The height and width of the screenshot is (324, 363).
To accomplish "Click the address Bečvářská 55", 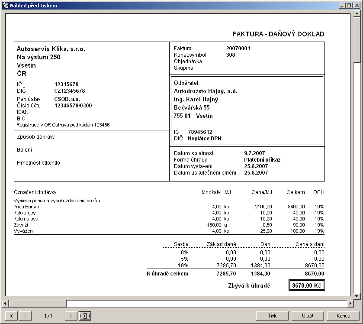I will point(192,107).
